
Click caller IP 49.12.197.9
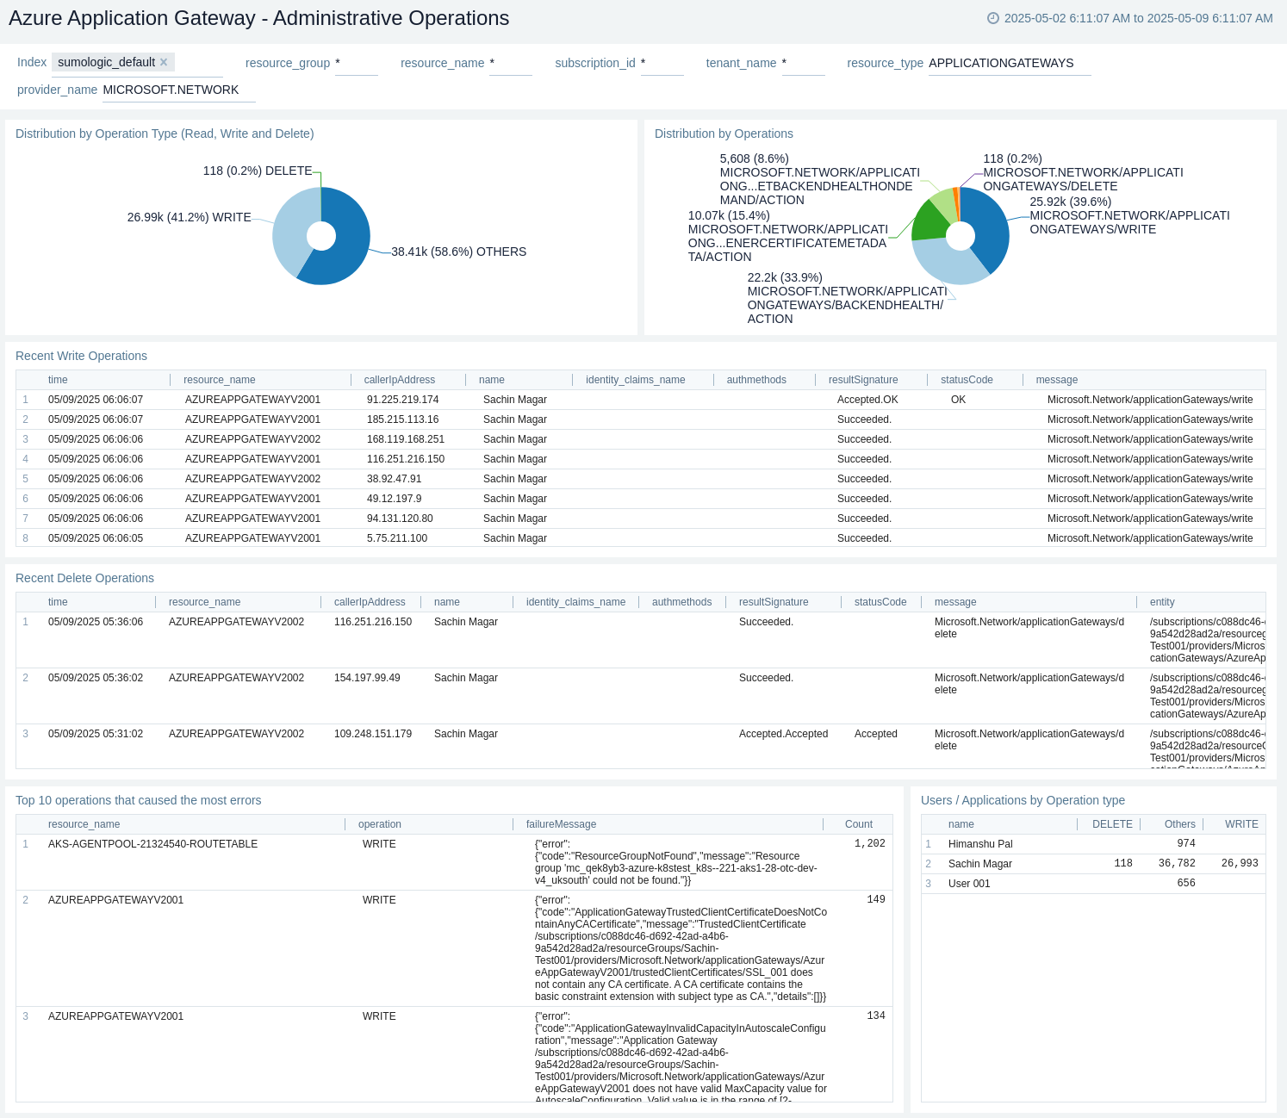click(x=395, y=499)
